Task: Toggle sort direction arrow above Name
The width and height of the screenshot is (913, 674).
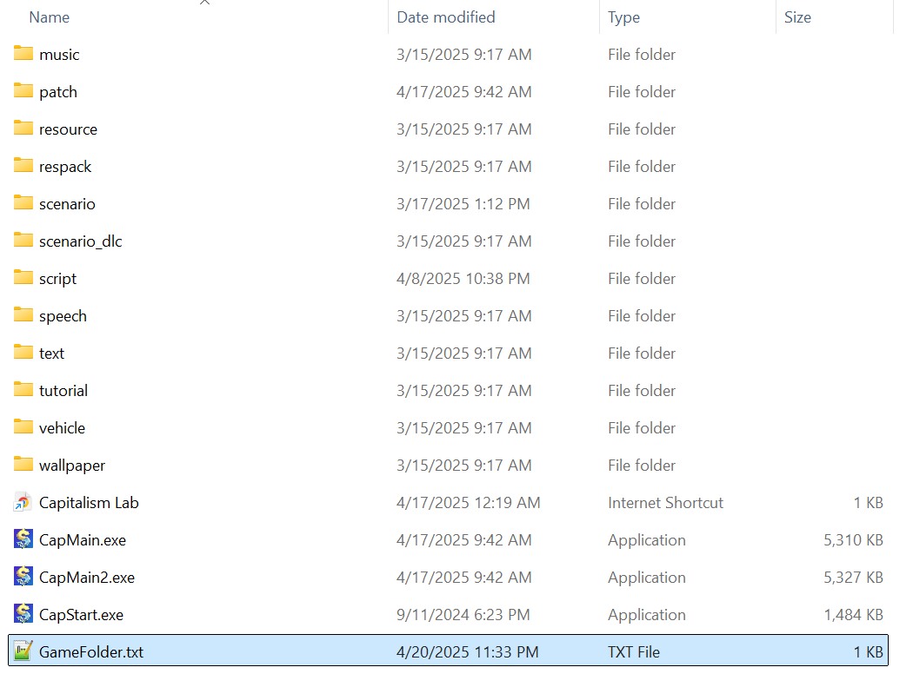Action: [x=204, y=3]
